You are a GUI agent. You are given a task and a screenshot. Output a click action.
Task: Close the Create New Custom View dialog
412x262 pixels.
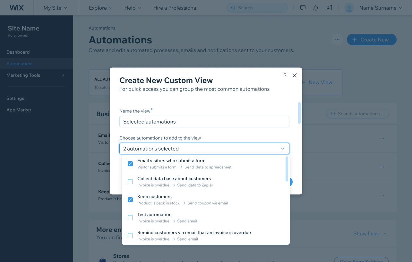[295, 75]
